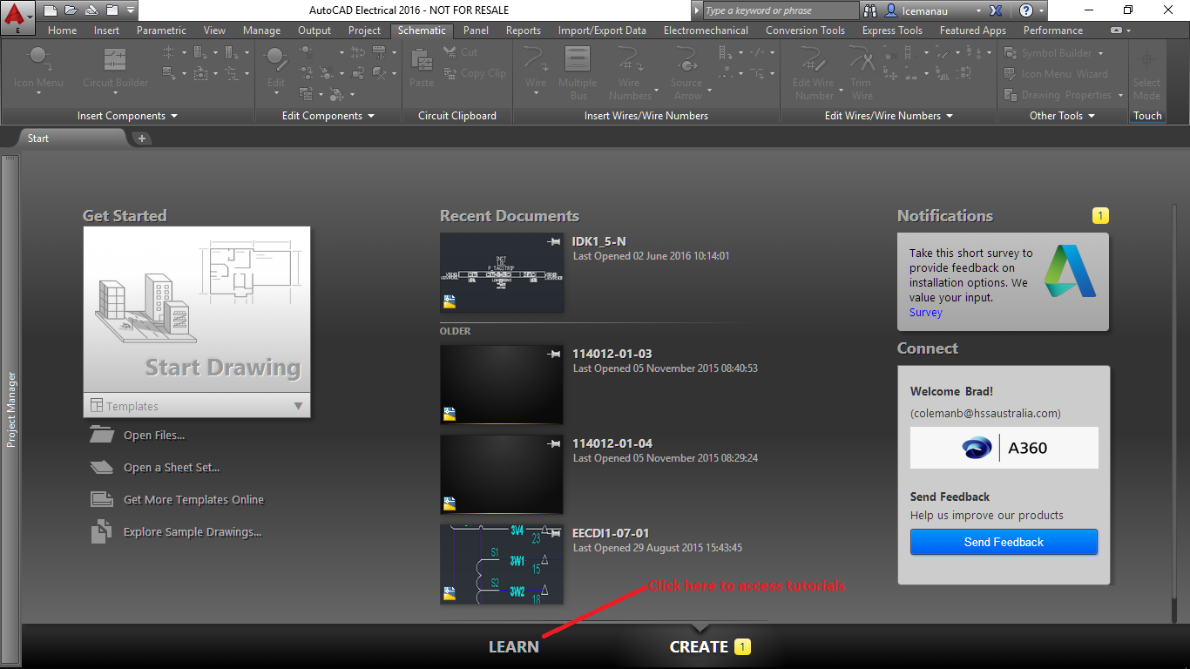Expand the Insert Components panel

tap(127, 116)
